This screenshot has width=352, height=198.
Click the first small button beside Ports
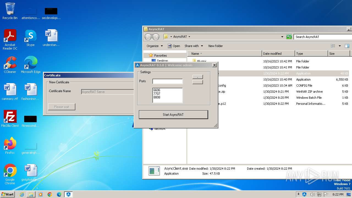coord(197,77)
